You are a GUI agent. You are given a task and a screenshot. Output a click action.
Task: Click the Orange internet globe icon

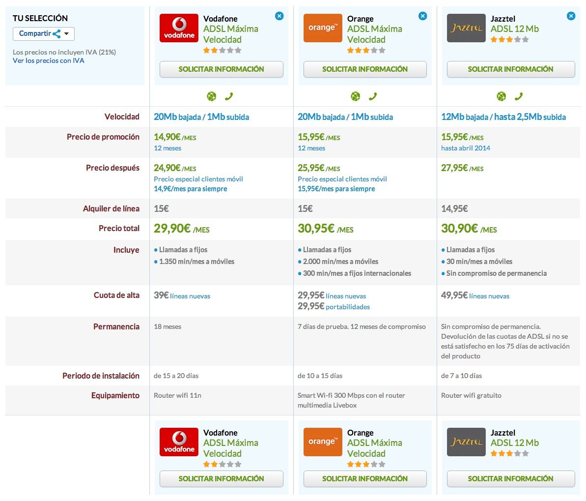pos(356,96)
